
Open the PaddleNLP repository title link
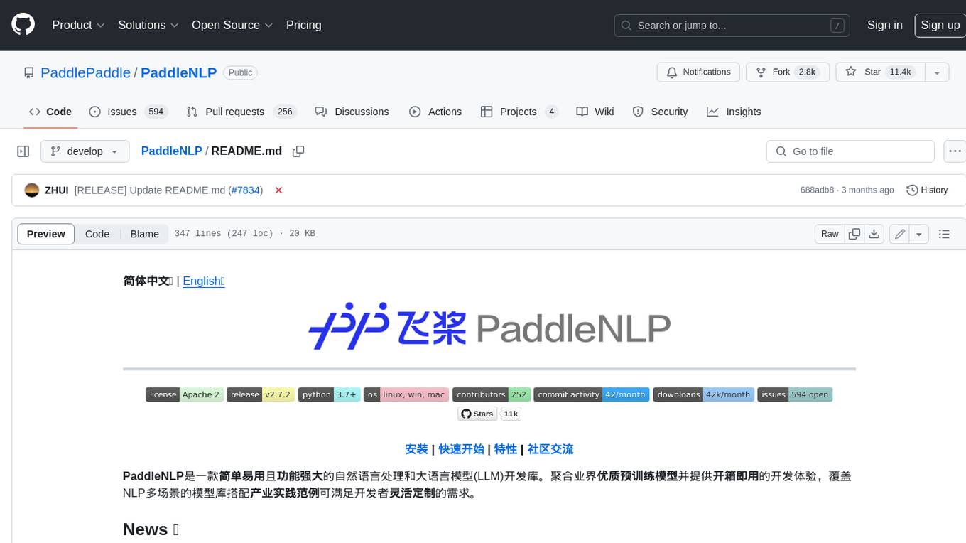pos(178,72)
